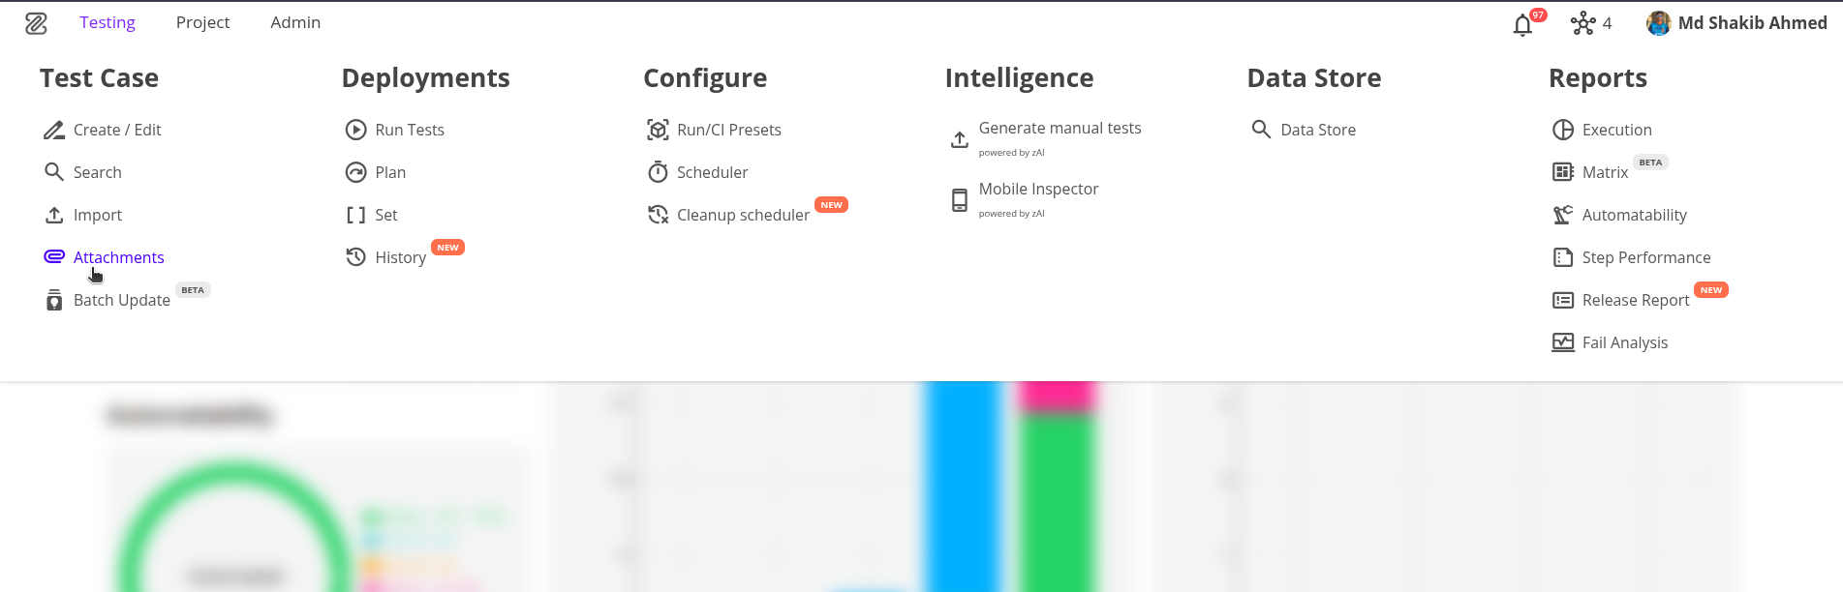Open Cleanup scheduler link
This screenshot has width=1843, height=592.
(743, 215)
